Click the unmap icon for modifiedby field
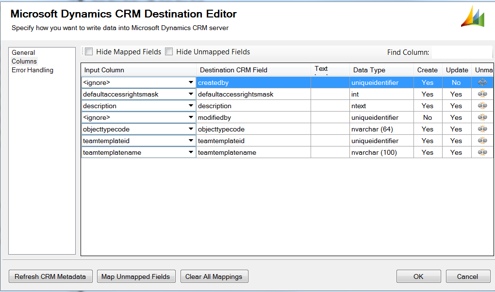This screenshot has height=292, width=495. coord(482,117)
